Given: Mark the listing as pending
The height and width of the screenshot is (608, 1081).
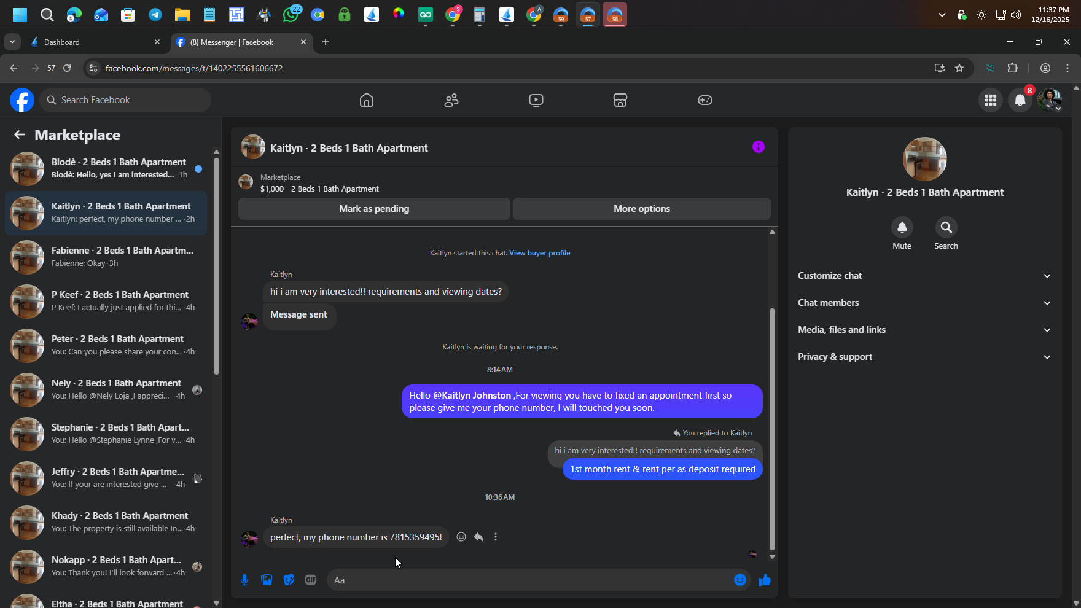Looking at the screenshot, I should click(x=374, y=209).
